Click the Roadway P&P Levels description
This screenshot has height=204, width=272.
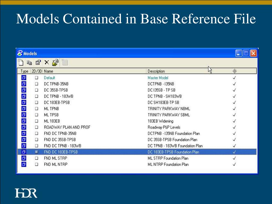[x=164, y=127]
